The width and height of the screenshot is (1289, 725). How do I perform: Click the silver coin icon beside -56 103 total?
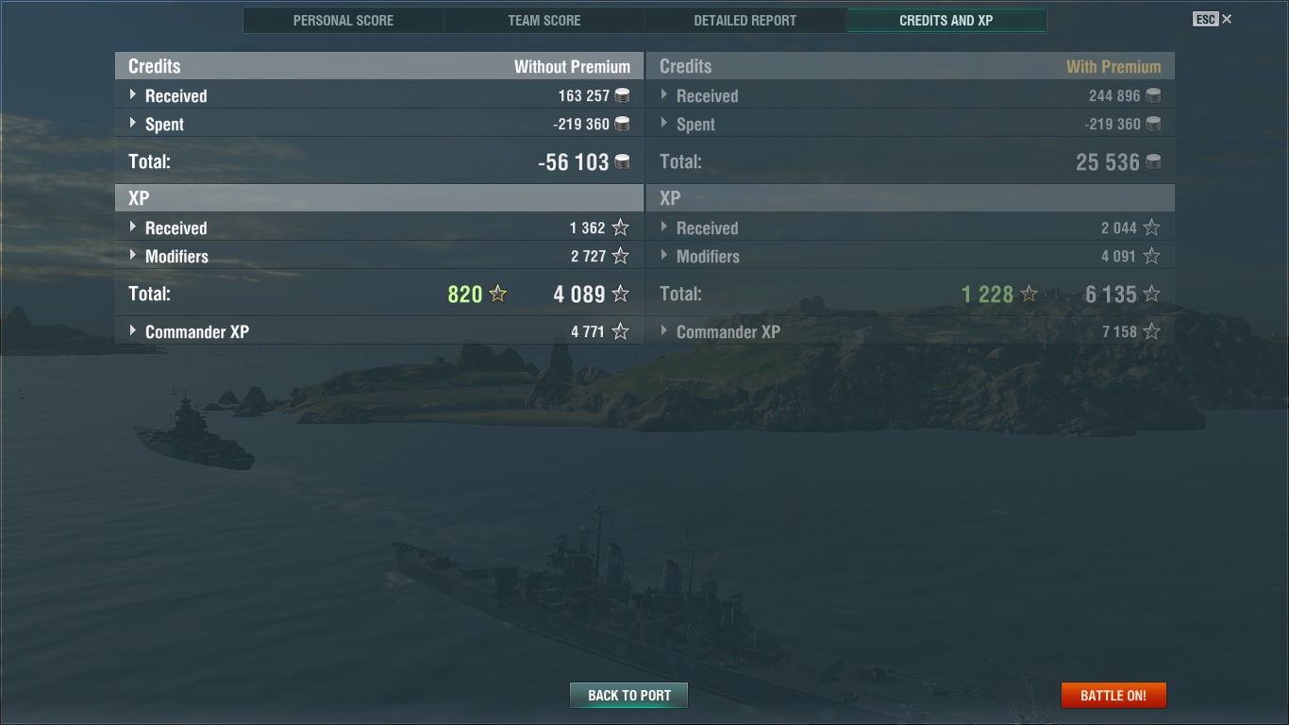point(623,162)
